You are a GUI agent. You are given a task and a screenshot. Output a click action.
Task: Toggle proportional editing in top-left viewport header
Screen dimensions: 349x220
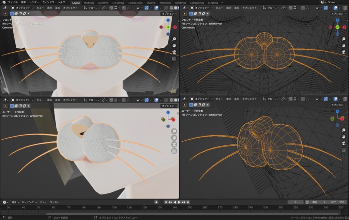[x=123, y=7]
